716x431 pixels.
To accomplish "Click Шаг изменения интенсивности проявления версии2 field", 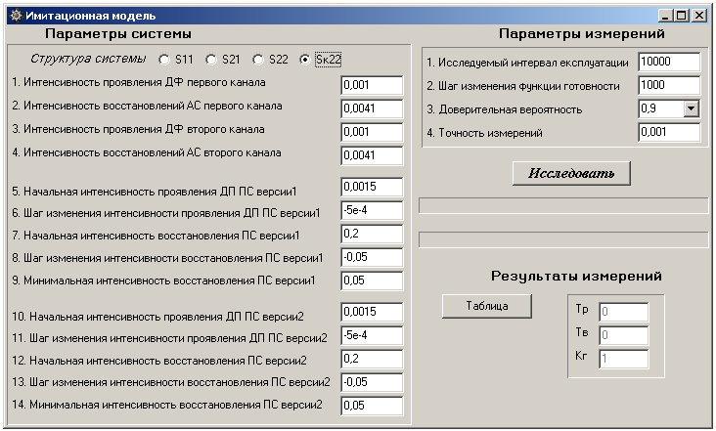I will pos(372,335).
